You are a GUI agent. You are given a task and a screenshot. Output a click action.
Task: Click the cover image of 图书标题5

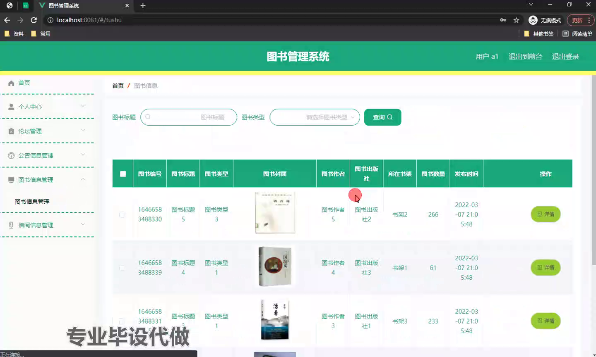click(275, 213)
